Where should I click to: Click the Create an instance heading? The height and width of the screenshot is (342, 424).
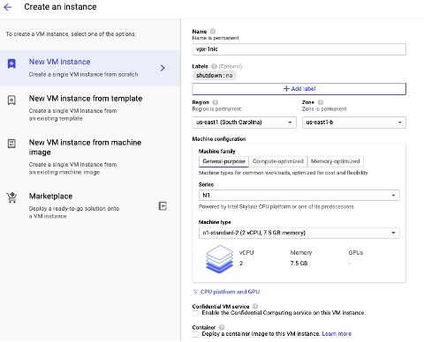click(x=60, y=7)
